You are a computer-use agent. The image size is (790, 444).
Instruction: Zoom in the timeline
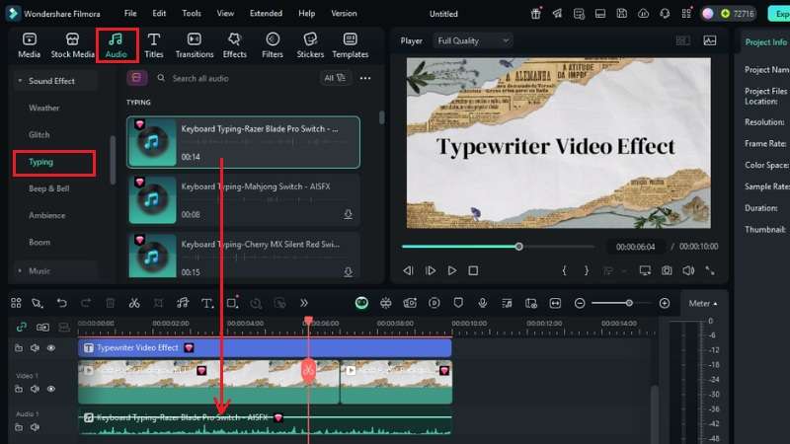pyautogui.click(x=665, y=303)
